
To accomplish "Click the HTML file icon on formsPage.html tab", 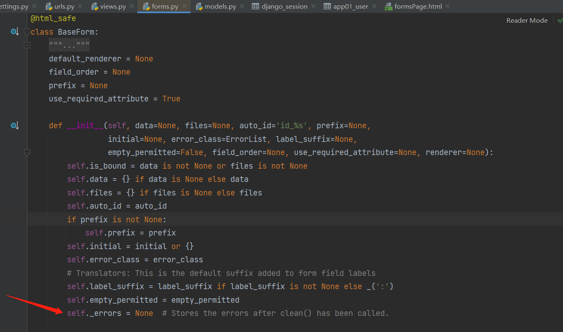I will (x=388, y=6).
